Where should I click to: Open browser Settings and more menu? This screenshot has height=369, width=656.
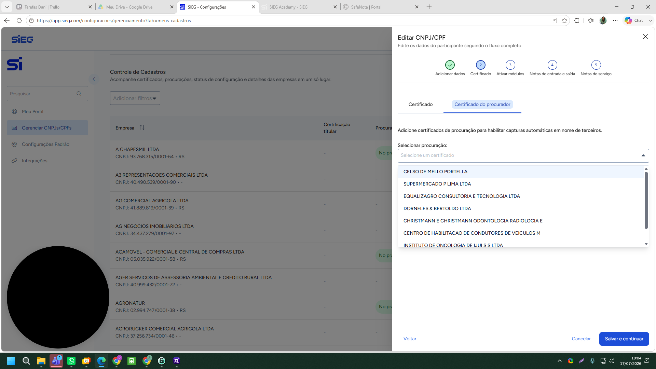click(x=615, y=20)
